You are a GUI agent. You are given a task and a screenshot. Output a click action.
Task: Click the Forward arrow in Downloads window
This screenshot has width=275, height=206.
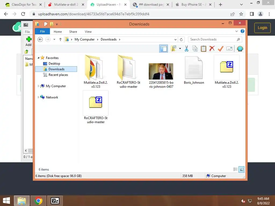coord(48,39)
